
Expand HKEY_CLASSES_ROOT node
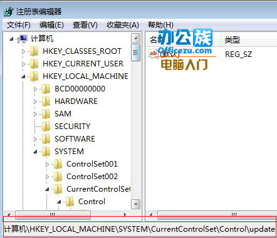click(23, 51)
